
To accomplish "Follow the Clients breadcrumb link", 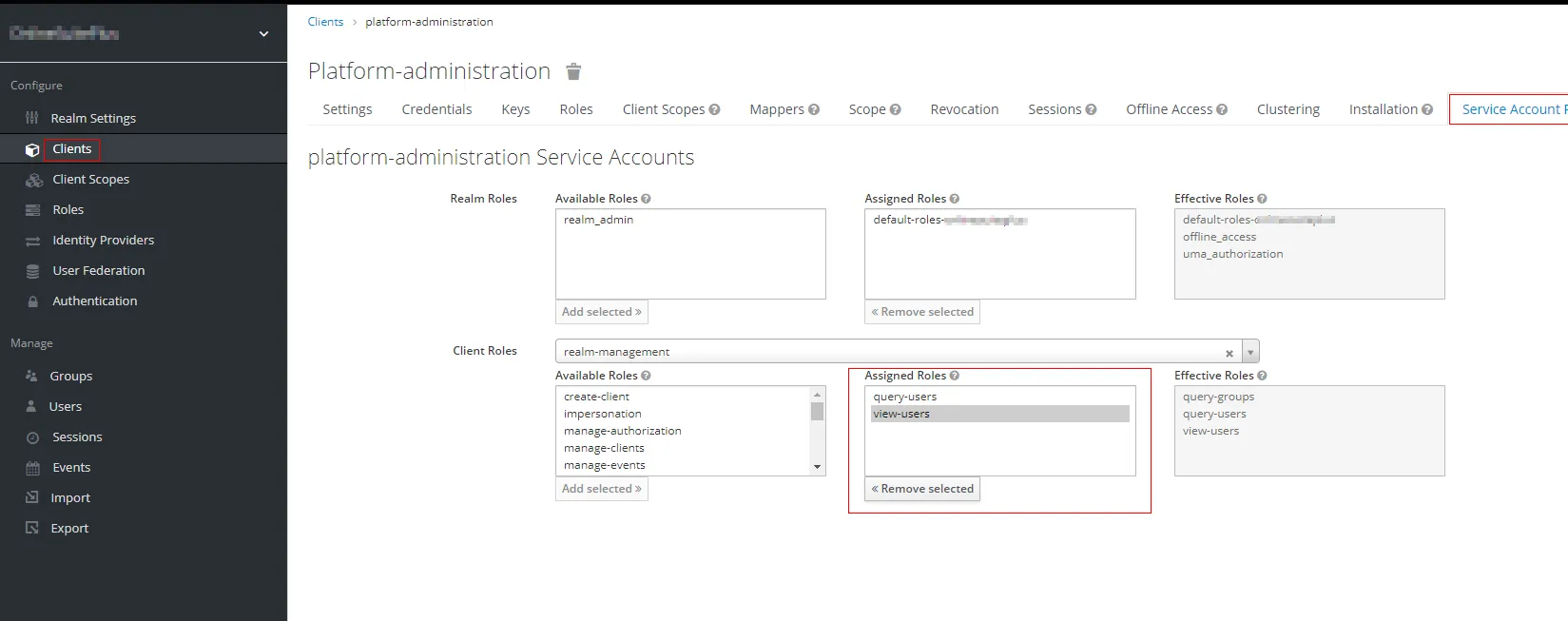I will tap(325, 22).
